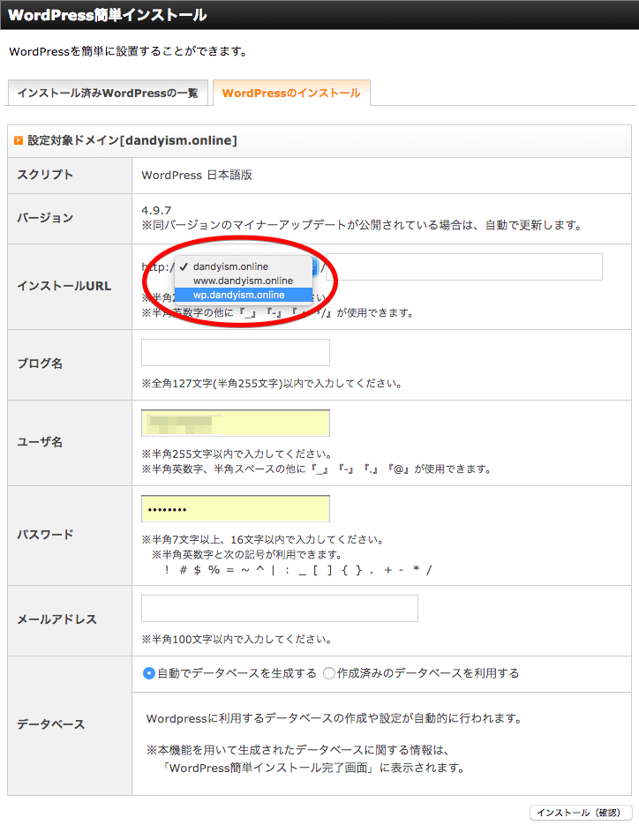This screenshot has height=825, width=639.
Task: Click the 'WordPress簡単インストール' page title
Action: (108, 15)
